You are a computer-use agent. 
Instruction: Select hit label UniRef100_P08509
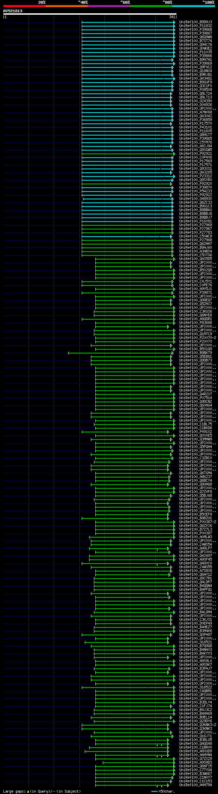(196, 90)
